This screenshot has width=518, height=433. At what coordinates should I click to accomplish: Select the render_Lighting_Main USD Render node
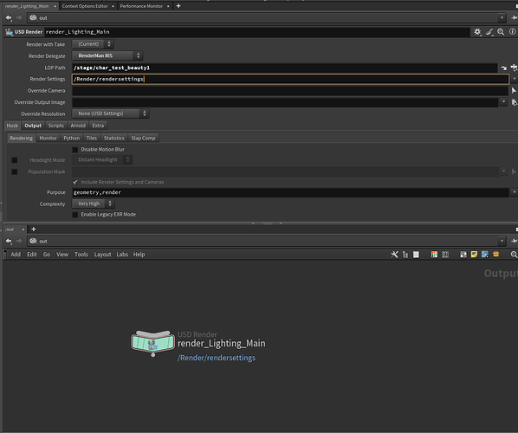pos(152,342)
